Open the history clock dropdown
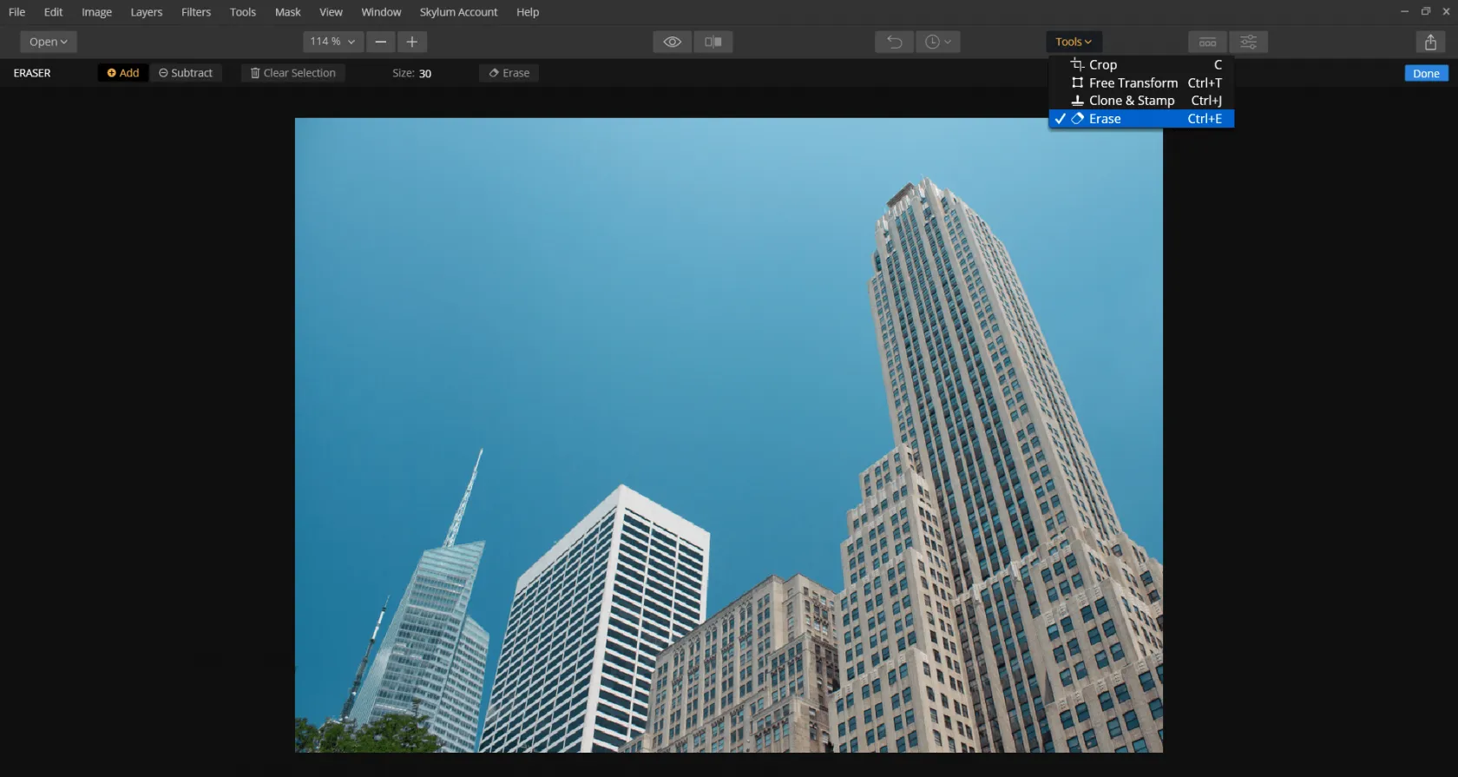 [937, 42]
